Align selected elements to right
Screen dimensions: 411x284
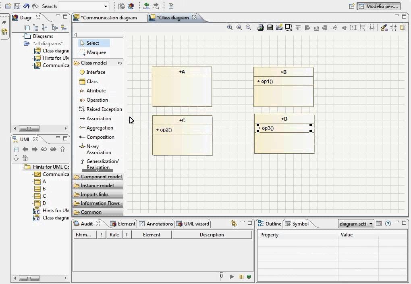point(325,27)
